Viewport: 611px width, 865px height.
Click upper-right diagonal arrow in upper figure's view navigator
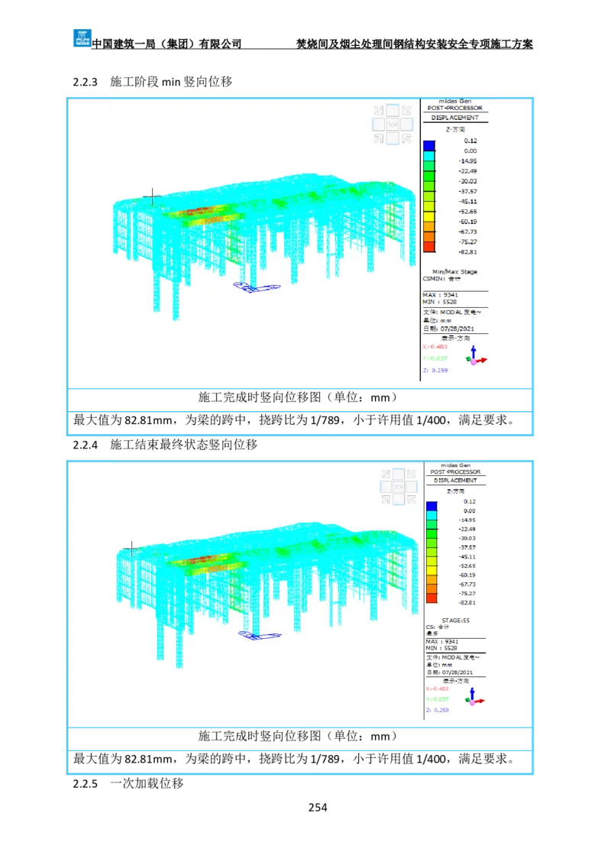point(406,110)
